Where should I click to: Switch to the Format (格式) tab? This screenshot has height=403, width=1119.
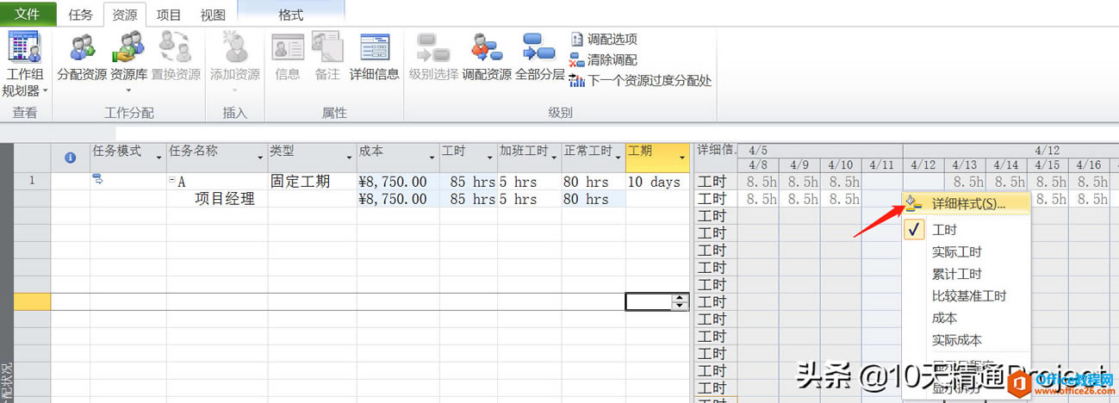[x=291, y=15]
